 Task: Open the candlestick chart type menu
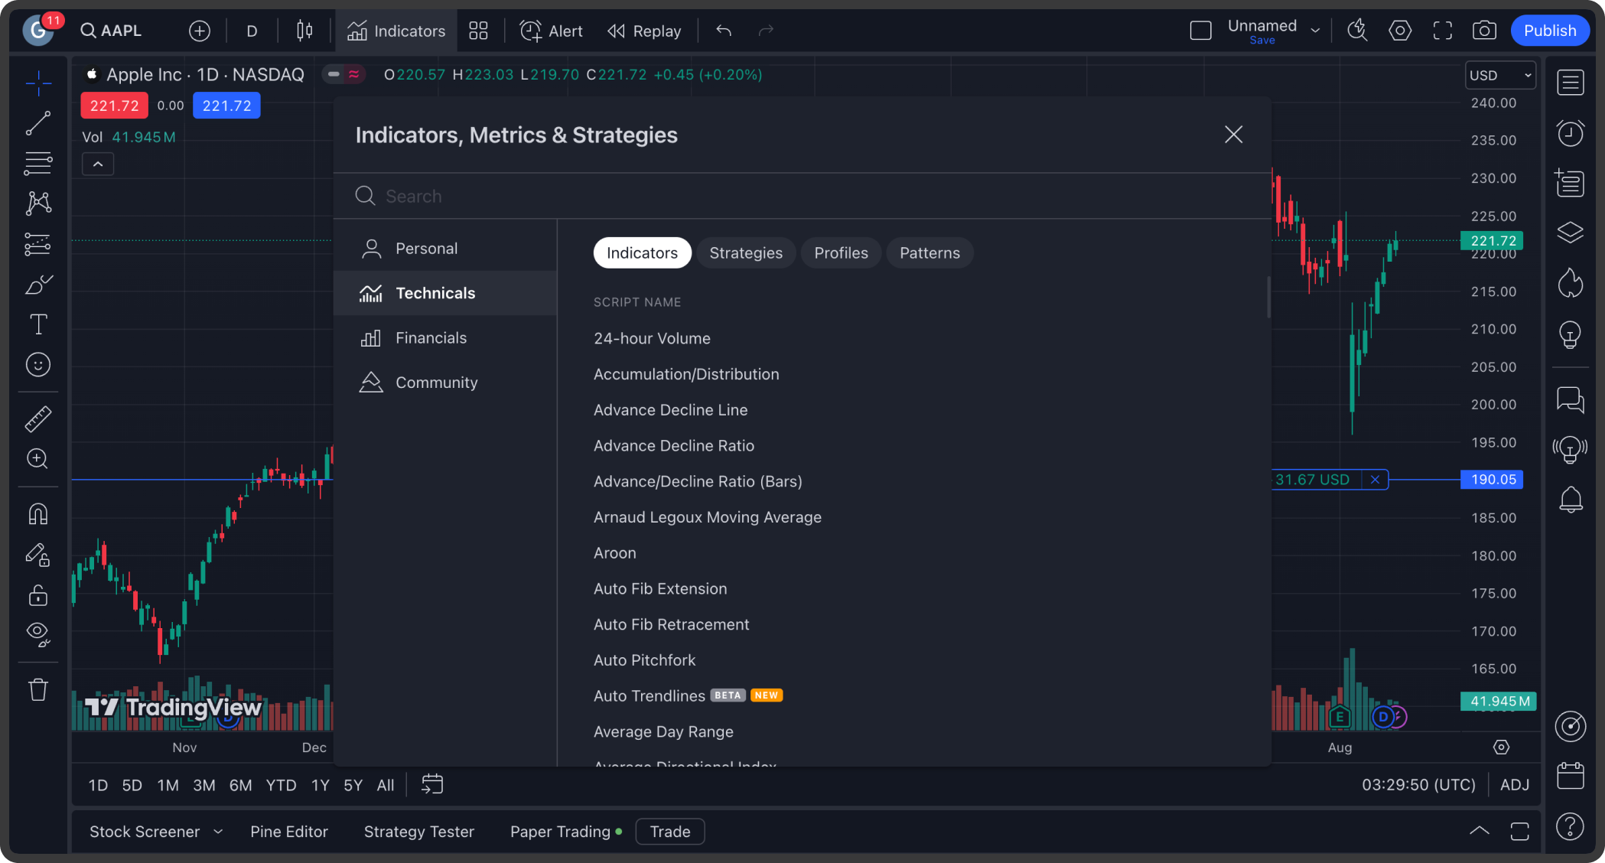(x=304, y=31)
